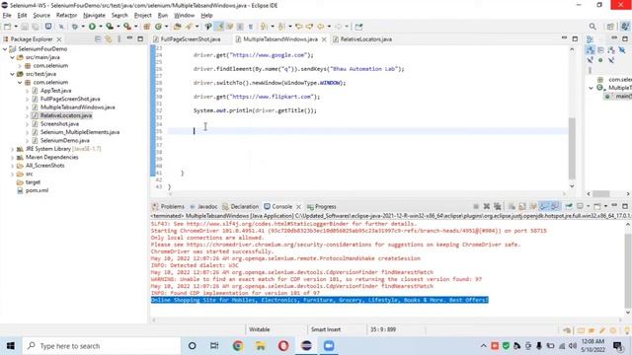The image size is (632, 355).
Task: Open the New file dropdown arrow
Action: (16, 27)
